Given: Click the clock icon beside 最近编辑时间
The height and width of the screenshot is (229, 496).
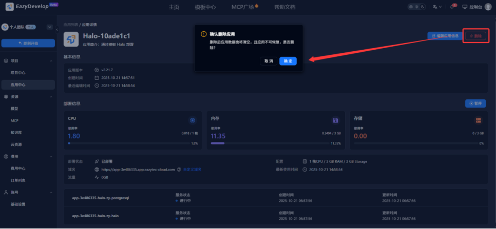Looking at the screenshot, I should coord(97,86).
